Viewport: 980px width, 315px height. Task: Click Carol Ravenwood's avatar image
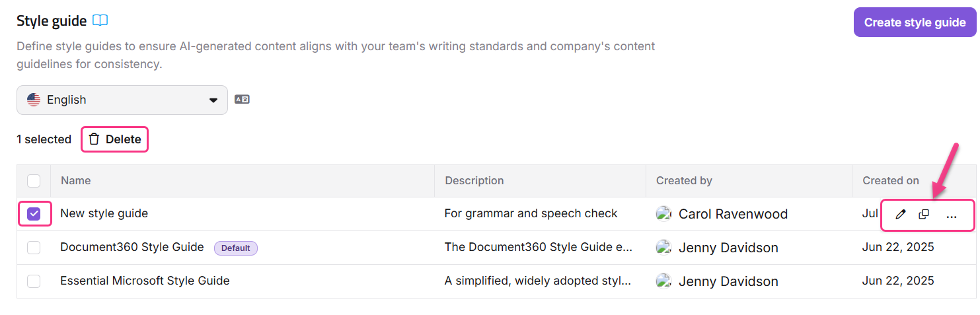(663, 213)
